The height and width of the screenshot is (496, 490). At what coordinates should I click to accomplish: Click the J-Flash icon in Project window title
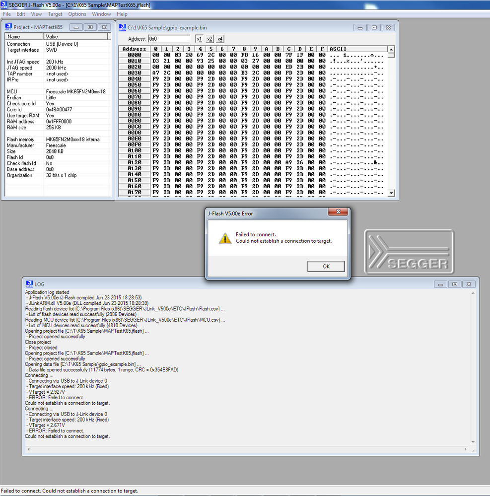coord(8,27)
